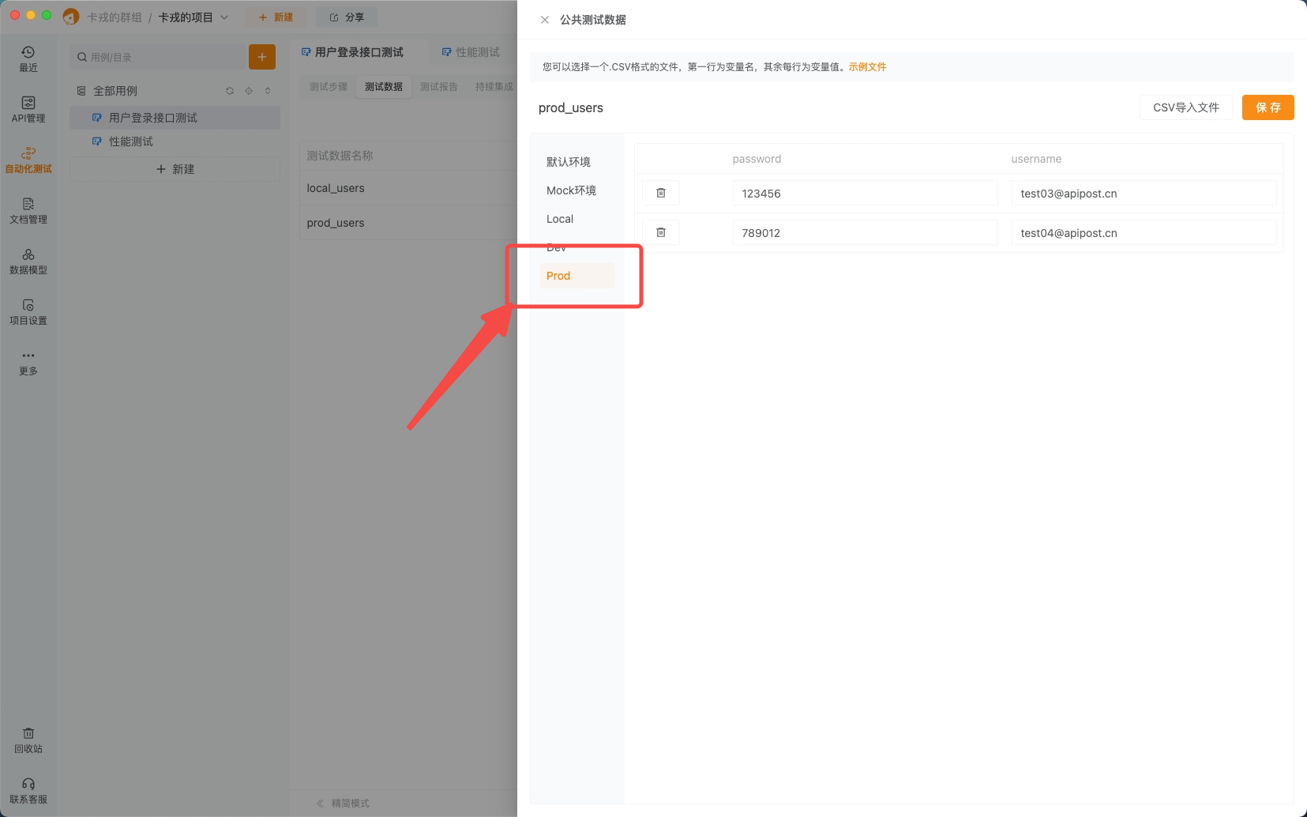Click the 卡戎的群组 breadcrumb
Image resolution: width=1307 pixels, height=817 pixels.
pyautogui.click(x=115, y=17)
